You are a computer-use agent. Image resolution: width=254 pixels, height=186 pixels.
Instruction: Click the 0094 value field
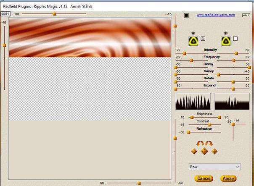[5, 14]
